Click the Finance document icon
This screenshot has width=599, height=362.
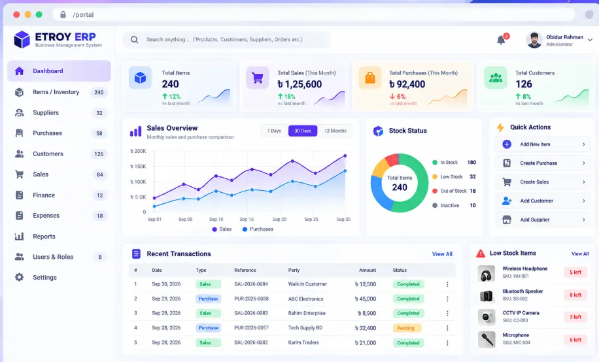(19, 195)
